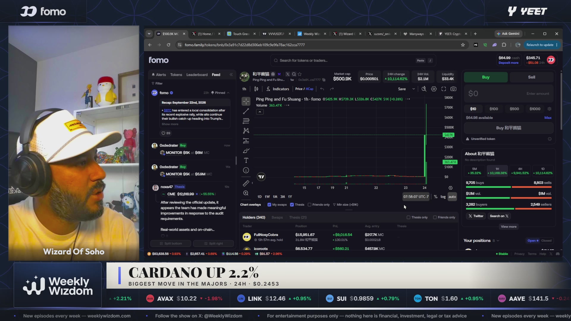
Task: Click Max available amount link
Action: (x=548, y=118)
